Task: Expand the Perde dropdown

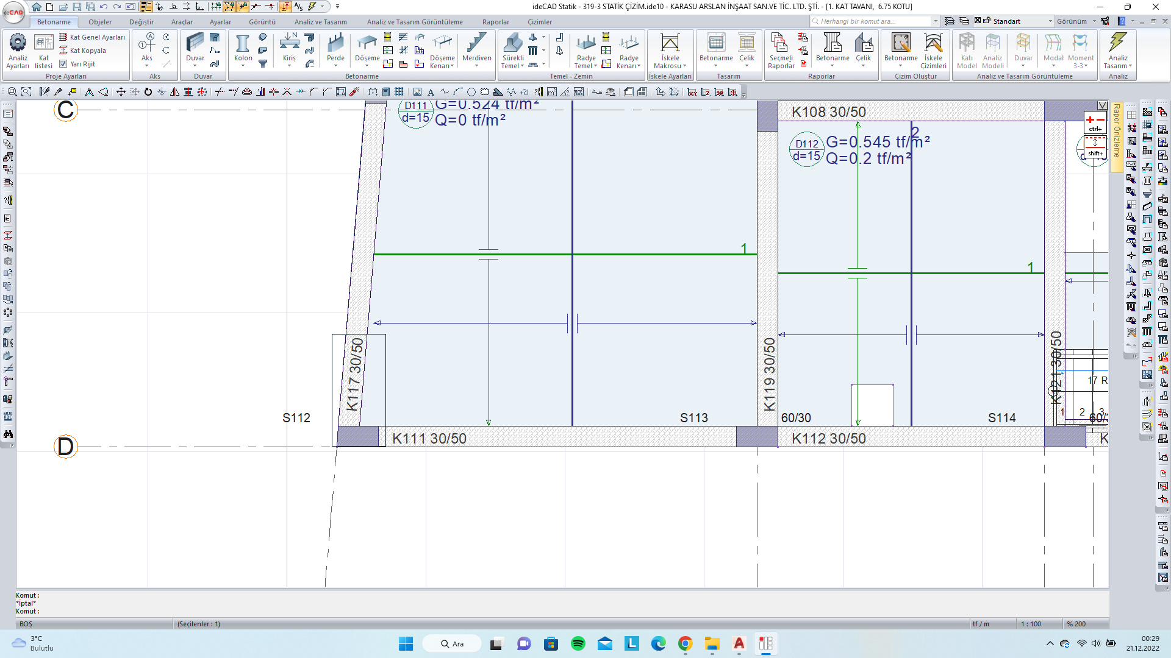Action: click(335, 66)
